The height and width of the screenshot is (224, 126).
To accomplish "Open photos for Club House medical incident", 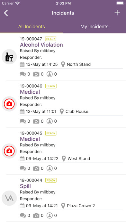I will click(38, 121).
